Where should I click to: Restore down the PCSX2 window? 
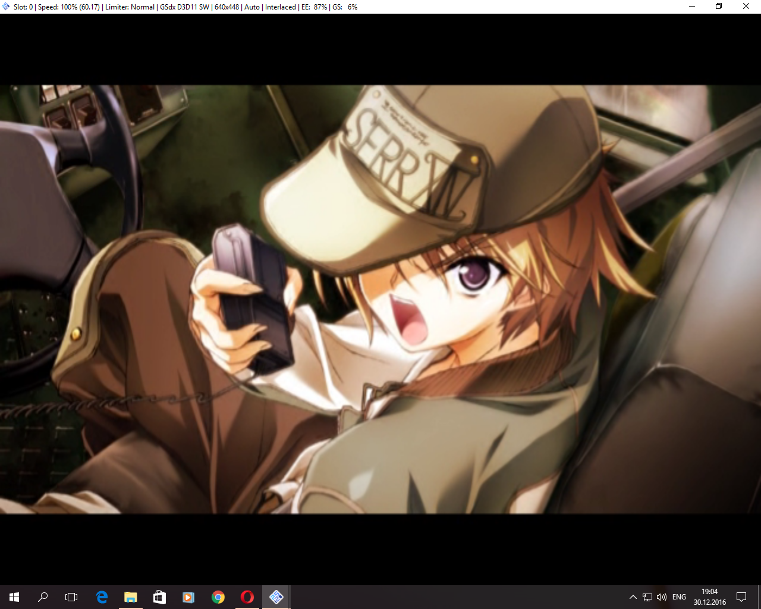[719, 7]
